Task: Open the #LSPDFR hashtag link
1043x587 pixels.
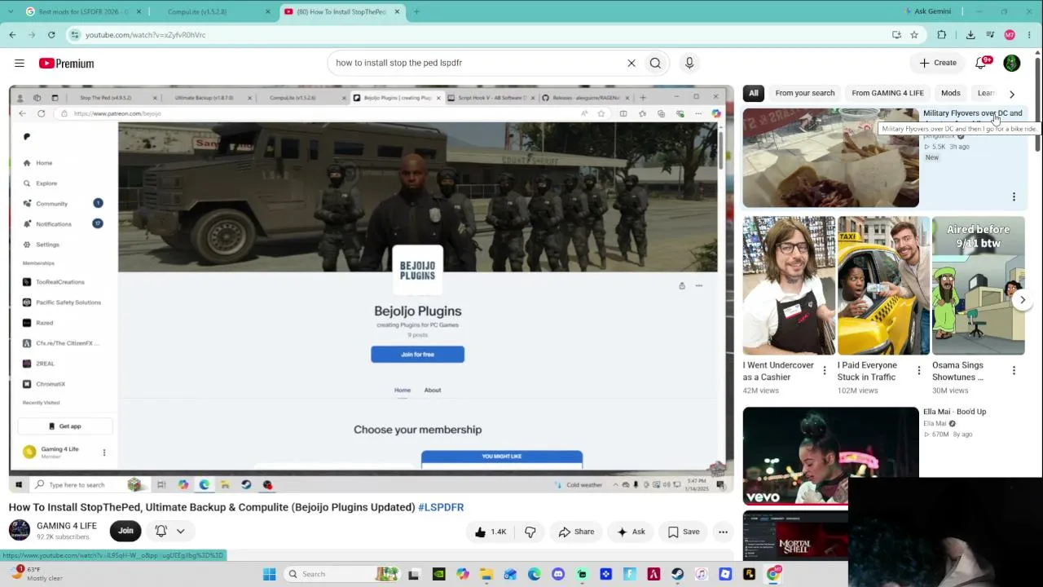Action: pyautogui.click(x=441, y=507)
